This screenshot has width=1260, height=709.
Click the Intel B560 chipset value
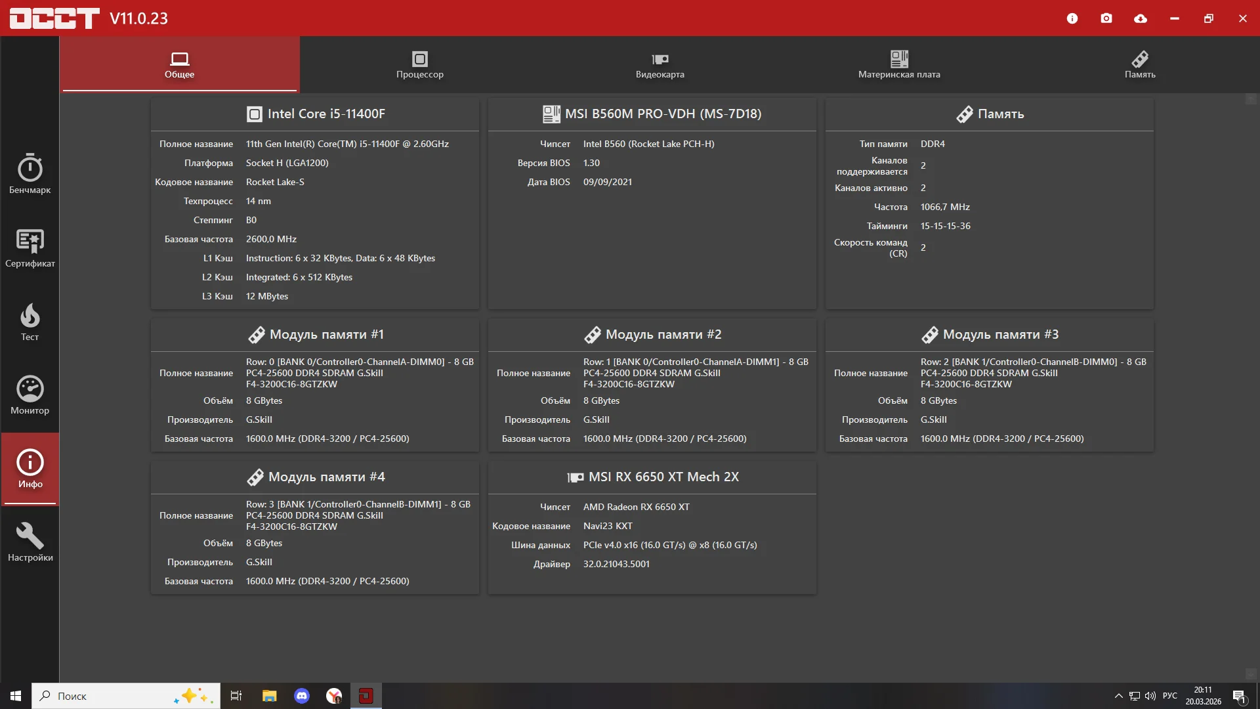[648, 144]
